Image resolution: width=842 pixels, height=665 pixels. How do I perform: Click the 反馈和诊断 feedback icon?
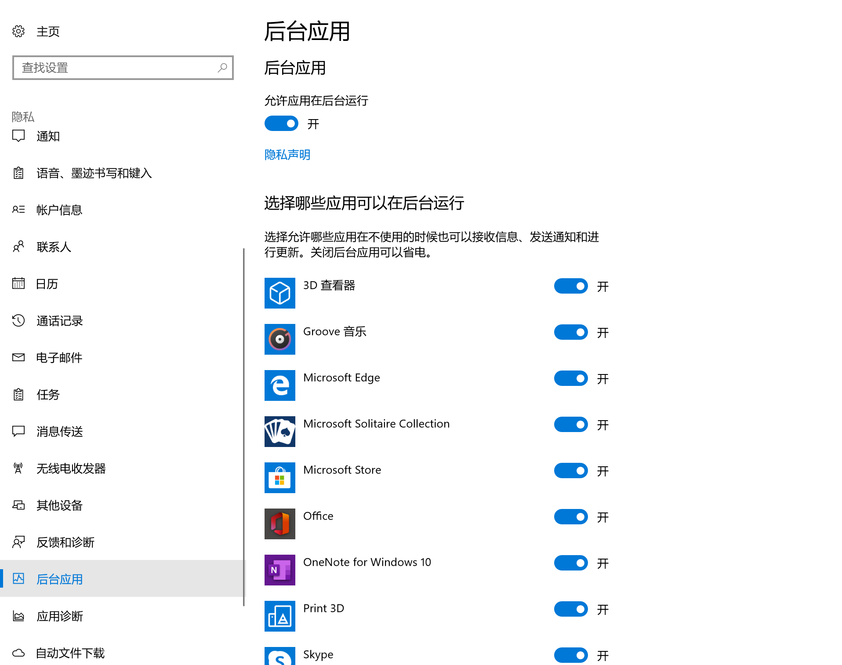18,542
